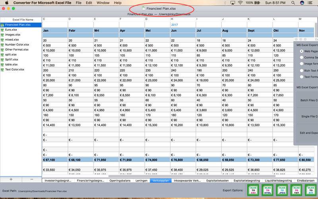Screen dimensions: 318x199
Task: Select mixed.xlsx in the file list
Action: point(21,40)
